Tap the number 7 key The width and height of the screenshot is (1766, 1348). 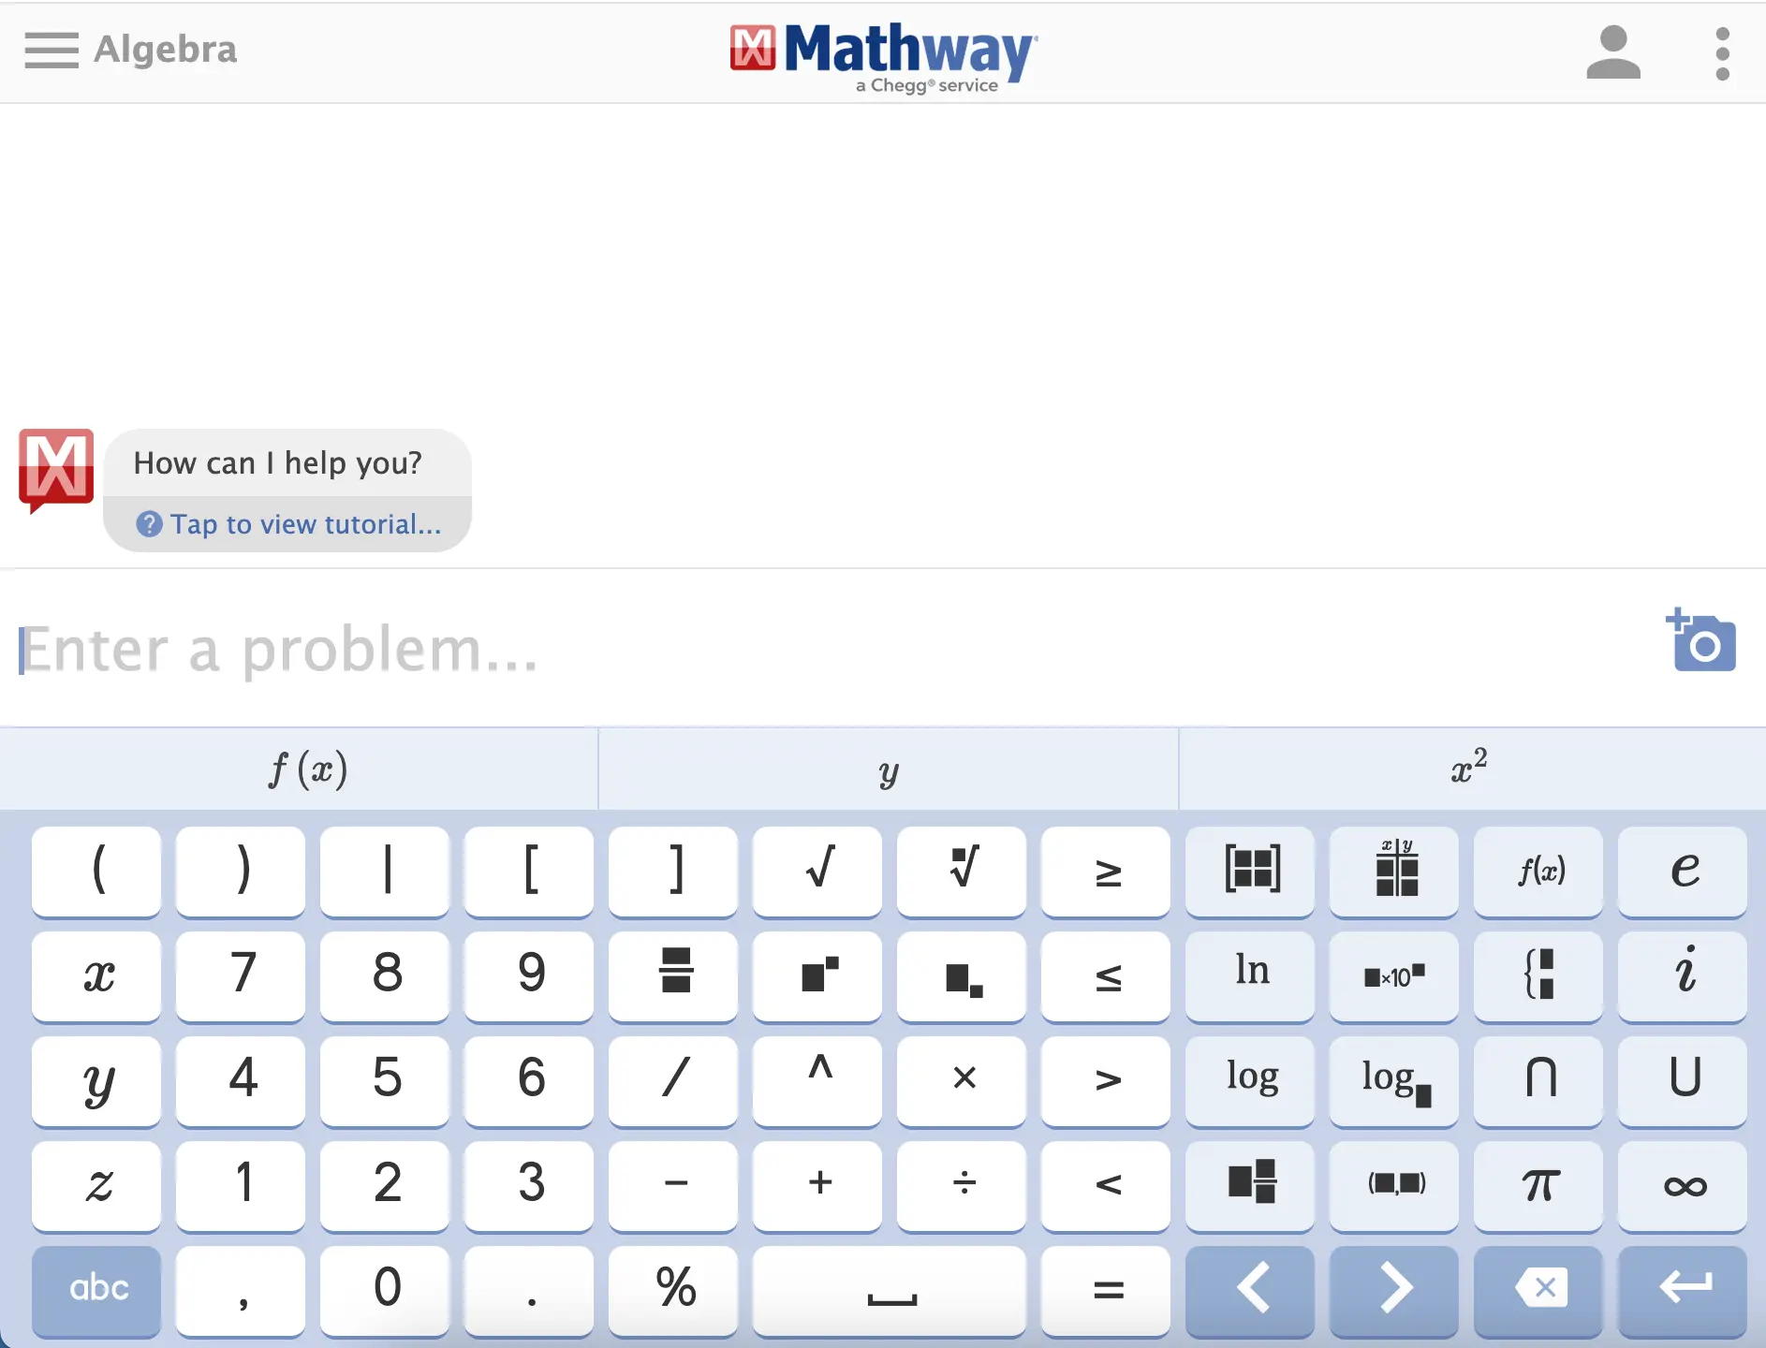pyautogui.click(x=241, y=975)
